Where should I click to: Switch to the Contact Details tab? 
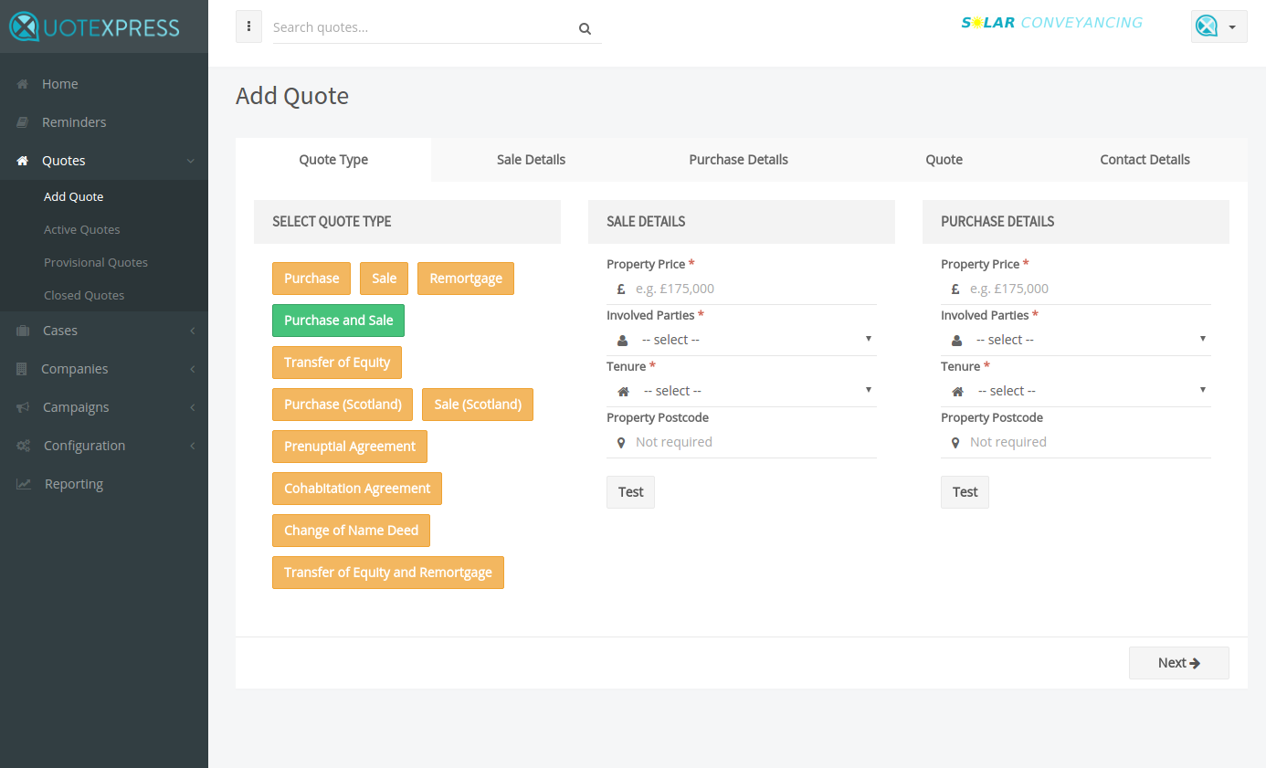tap(1145, 160)
